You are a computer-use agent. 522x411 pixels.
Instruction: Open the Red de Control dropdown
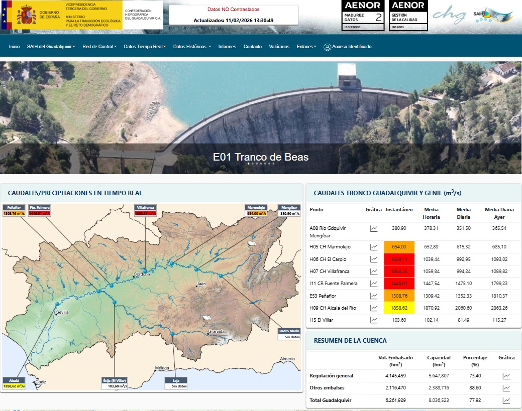(99, 47)
